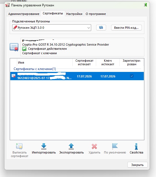Click the Удалить red cross icon
This screenshot has width=156, height=177.
pos(94,146)
